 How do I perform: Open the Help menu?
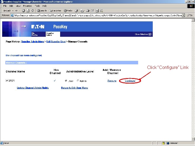point(44,6)
